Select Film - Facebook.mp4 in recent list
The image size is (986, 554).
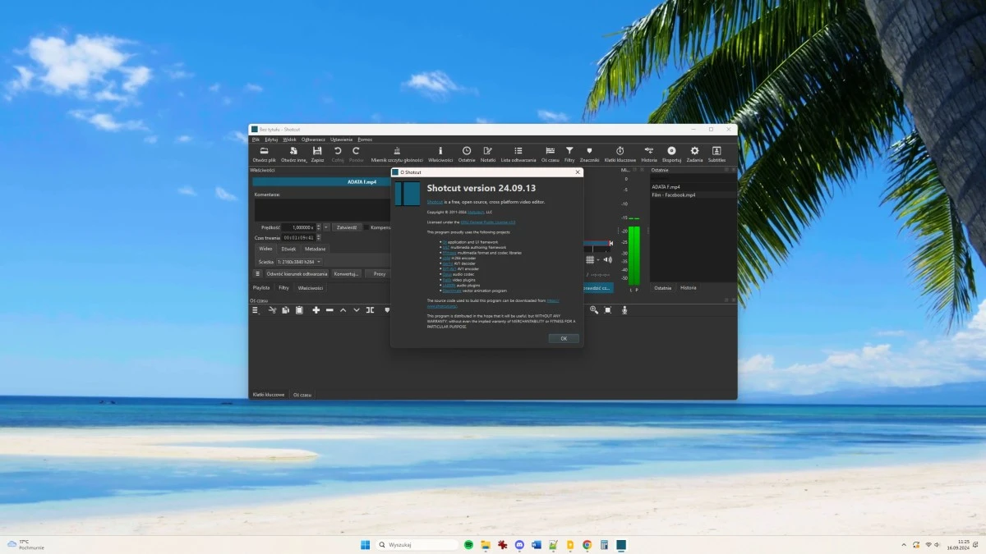click(674, 195)
